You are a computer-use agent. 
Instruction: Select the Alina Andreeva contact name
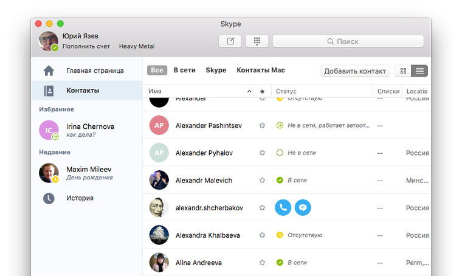(x=199, y=263)
